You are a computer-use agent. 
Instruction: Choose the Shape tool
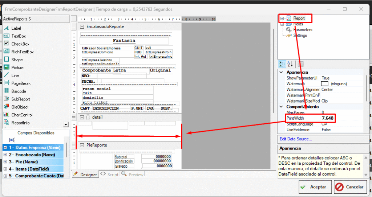tap(17, 60)
